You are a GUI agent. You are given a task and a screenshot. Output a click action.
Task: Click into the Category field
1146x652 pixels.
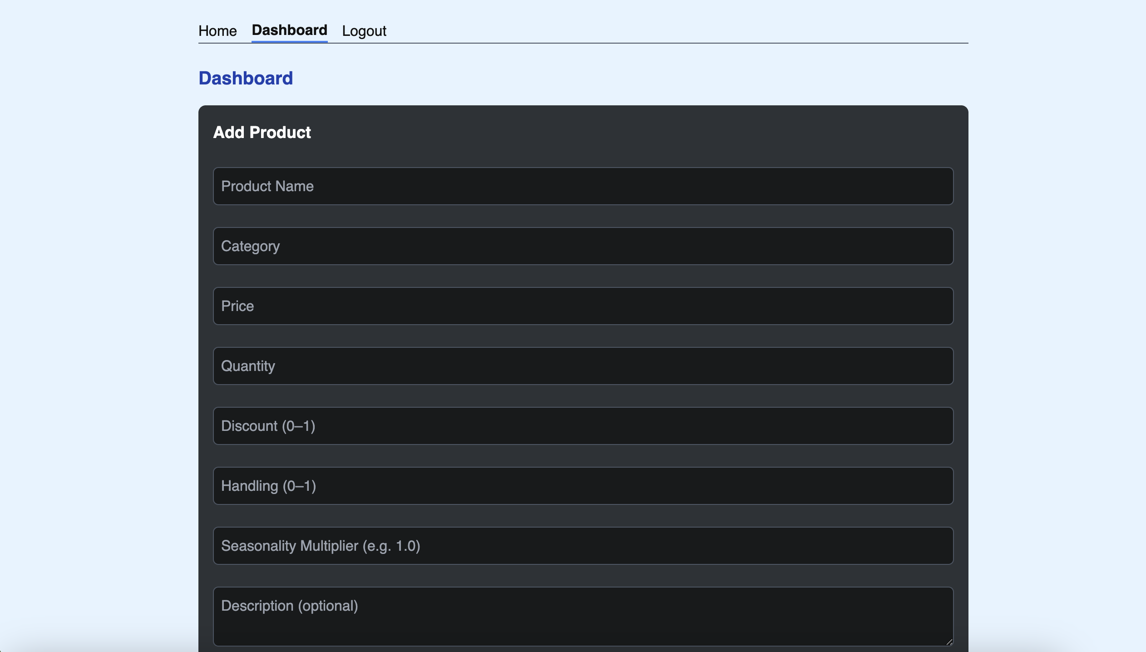click(x=583, y=246)
